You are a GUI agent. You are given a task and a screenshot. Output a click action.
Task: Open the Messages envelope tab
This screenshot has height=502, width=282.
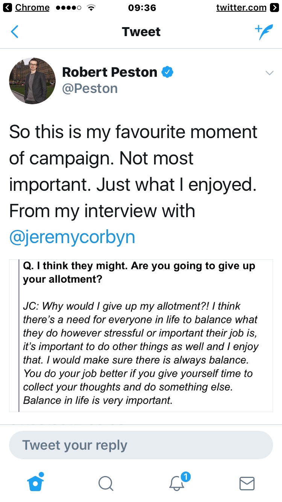(247, 483)
